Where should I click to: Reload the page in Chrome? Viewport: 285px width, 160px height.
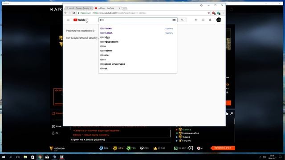click(74, 13)
